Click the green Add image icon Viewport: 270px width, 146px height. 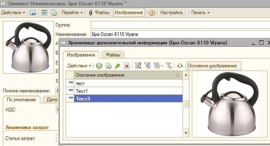click(99, 66)
